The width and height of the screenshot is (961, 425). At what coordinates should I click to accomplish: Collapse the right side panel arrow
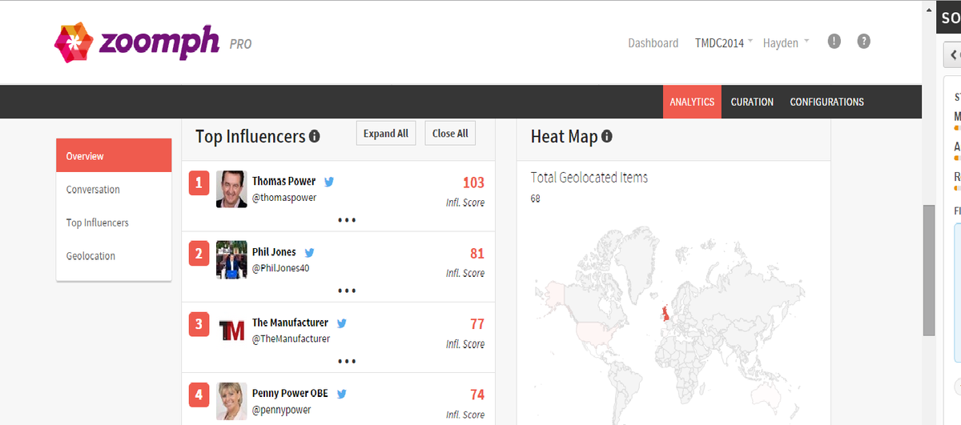(x=952, y=56)
